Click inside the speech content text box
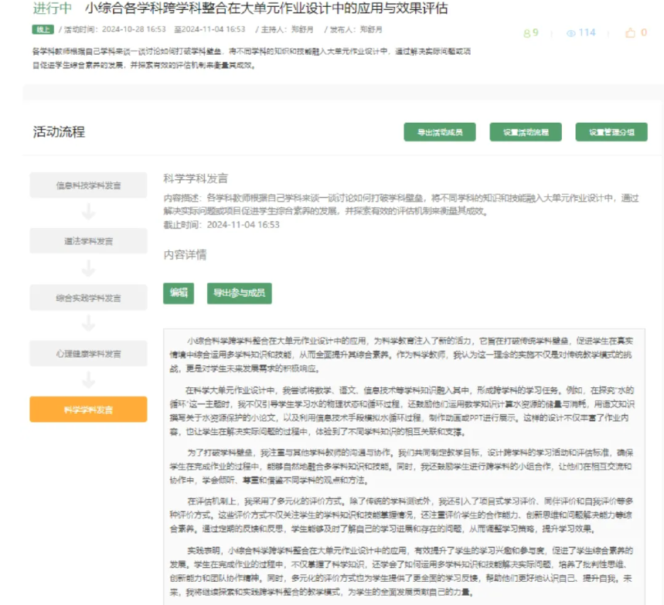The image size is (664, 605). click(404, 464)
